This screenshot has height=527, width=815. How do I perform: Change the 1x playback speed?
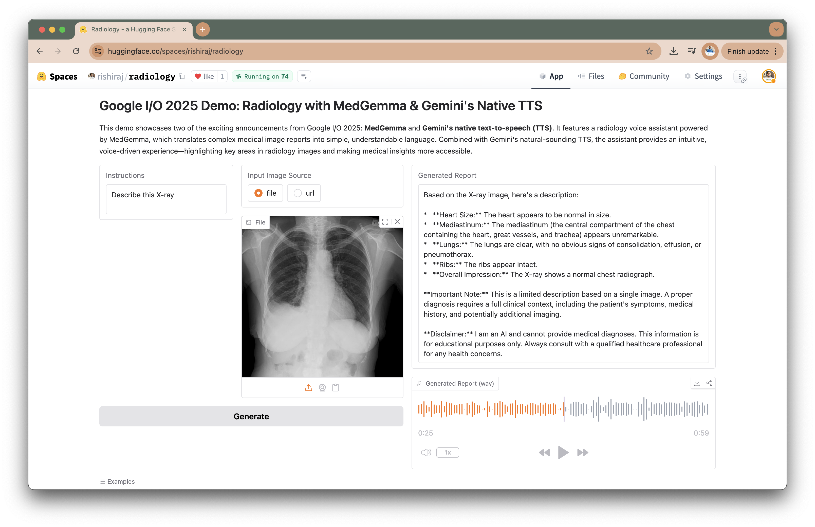(x=448, y=453)
